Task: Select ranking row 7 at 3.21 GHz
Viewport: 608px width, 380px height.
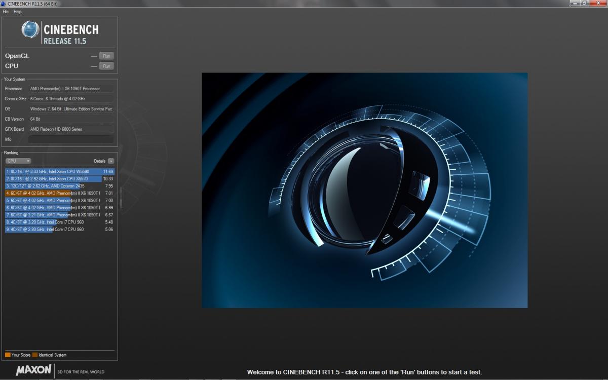Action: tap(60, 215)
